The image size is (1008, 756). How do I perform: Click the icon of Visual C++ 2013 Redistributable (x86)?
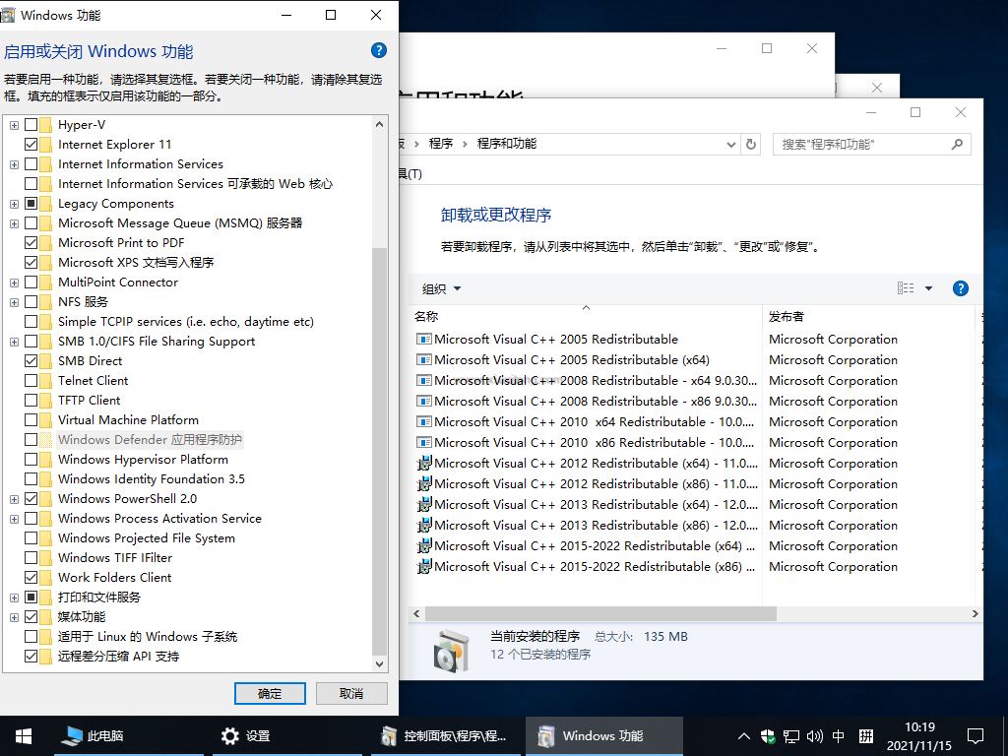pos(423,526)
